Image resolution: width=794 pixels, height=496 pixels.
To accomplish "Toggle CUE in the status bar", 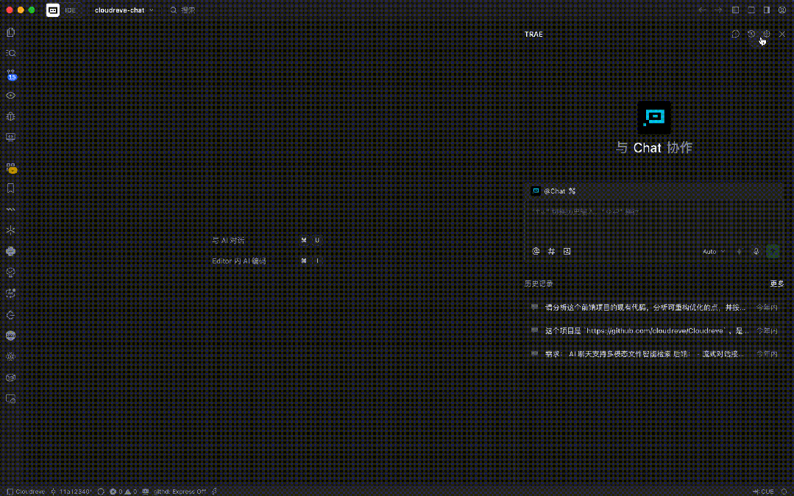I will [763, 491].
